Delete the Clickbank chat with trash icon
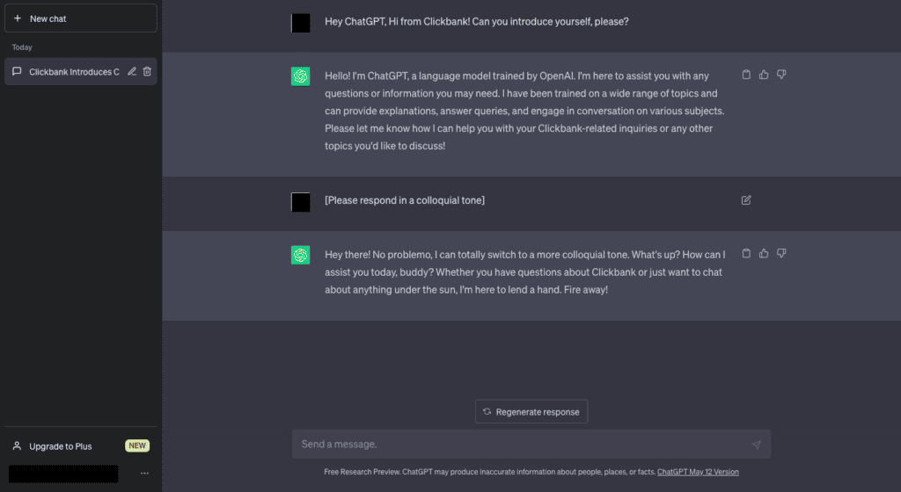The image size is (901, 492). pyautogui.click(x=147, y=72)
